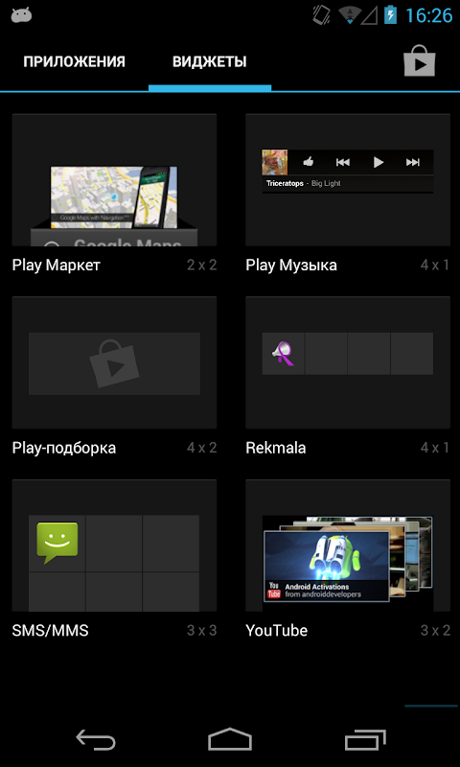Click the Rekmala megaphone icon
460x767 pixels.
tap(284, 353)
